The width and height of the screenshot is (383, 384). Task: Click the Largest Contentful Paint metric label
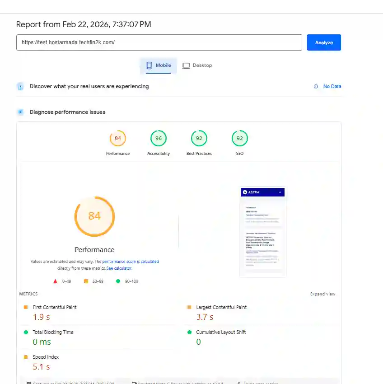tap(221, 307)
